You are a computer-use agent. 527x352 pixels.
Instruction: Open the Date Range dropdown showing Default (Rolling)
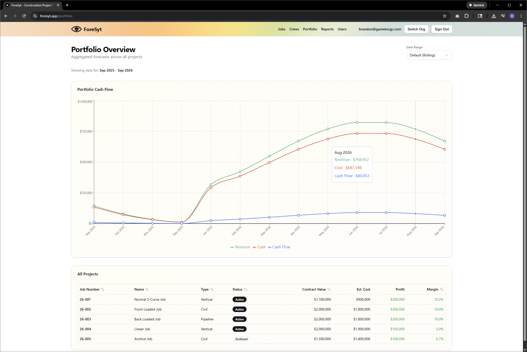(x=429, y=55)
